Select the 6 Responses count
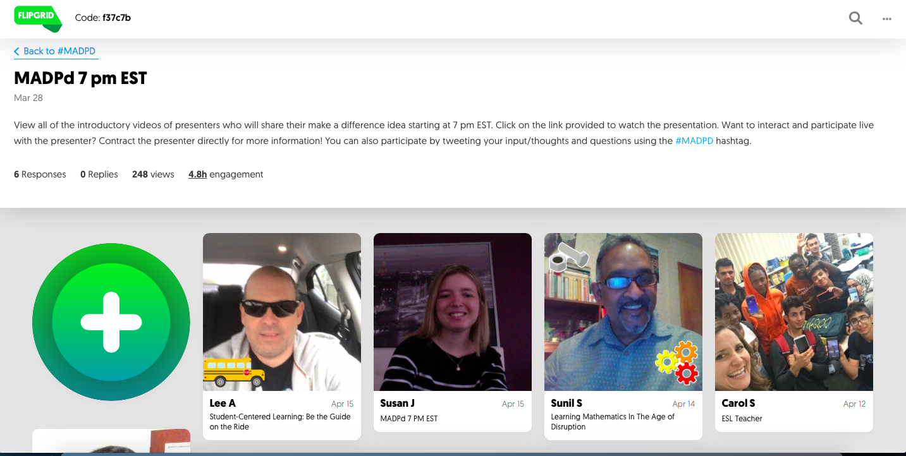Image resolution: width=906 pixels, height=456 pixels. coord(40,174)
